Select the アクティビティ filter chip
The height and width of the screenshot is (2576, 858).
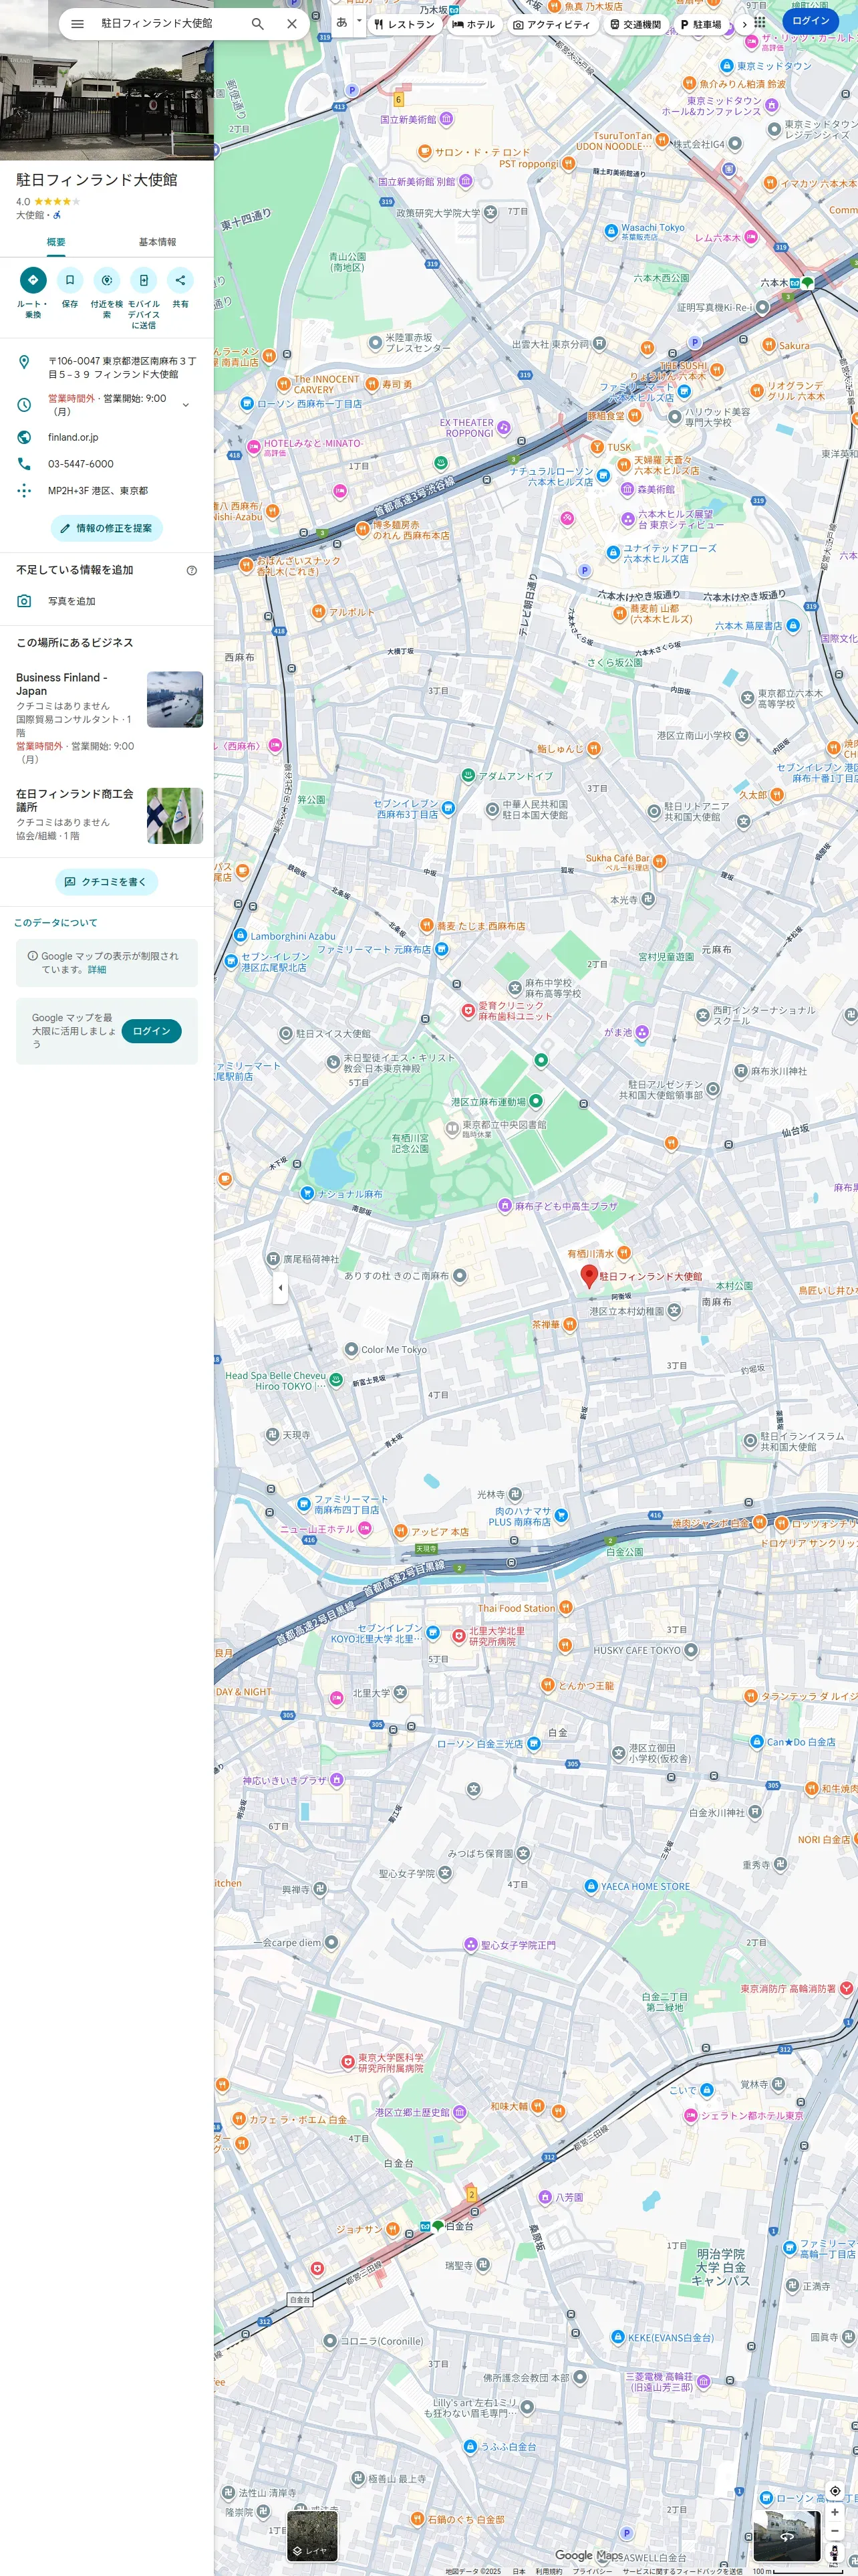pos(551,24)
